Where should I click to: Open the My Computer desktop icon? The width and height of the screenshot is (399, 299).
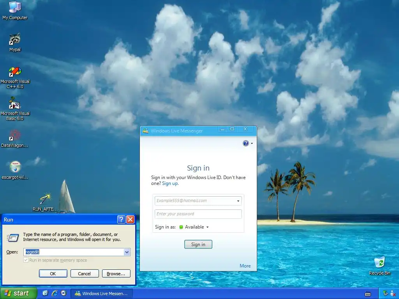coord(15,11)
